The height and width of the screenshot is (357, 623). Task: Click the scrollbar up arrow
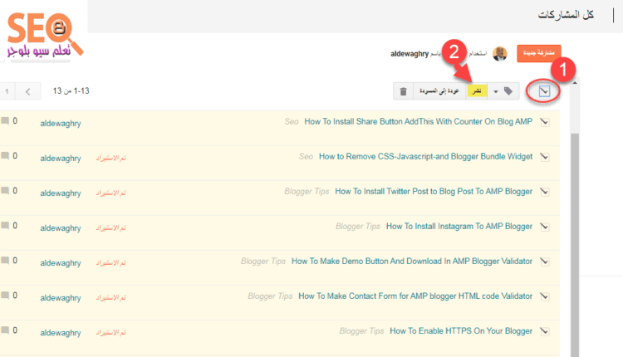tap(575, 83)
